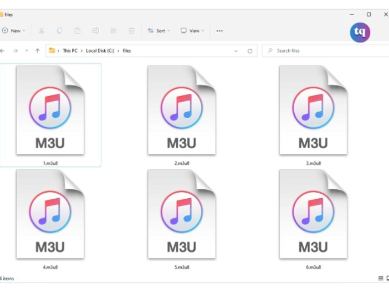Click the search magnifier icon

[x=270, y=51]
